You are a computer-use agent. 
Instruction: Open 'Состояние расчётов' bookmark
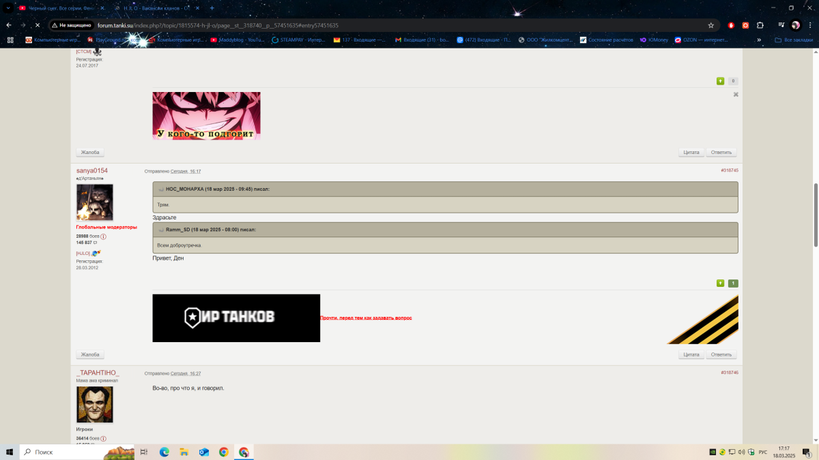click(607, 40)
